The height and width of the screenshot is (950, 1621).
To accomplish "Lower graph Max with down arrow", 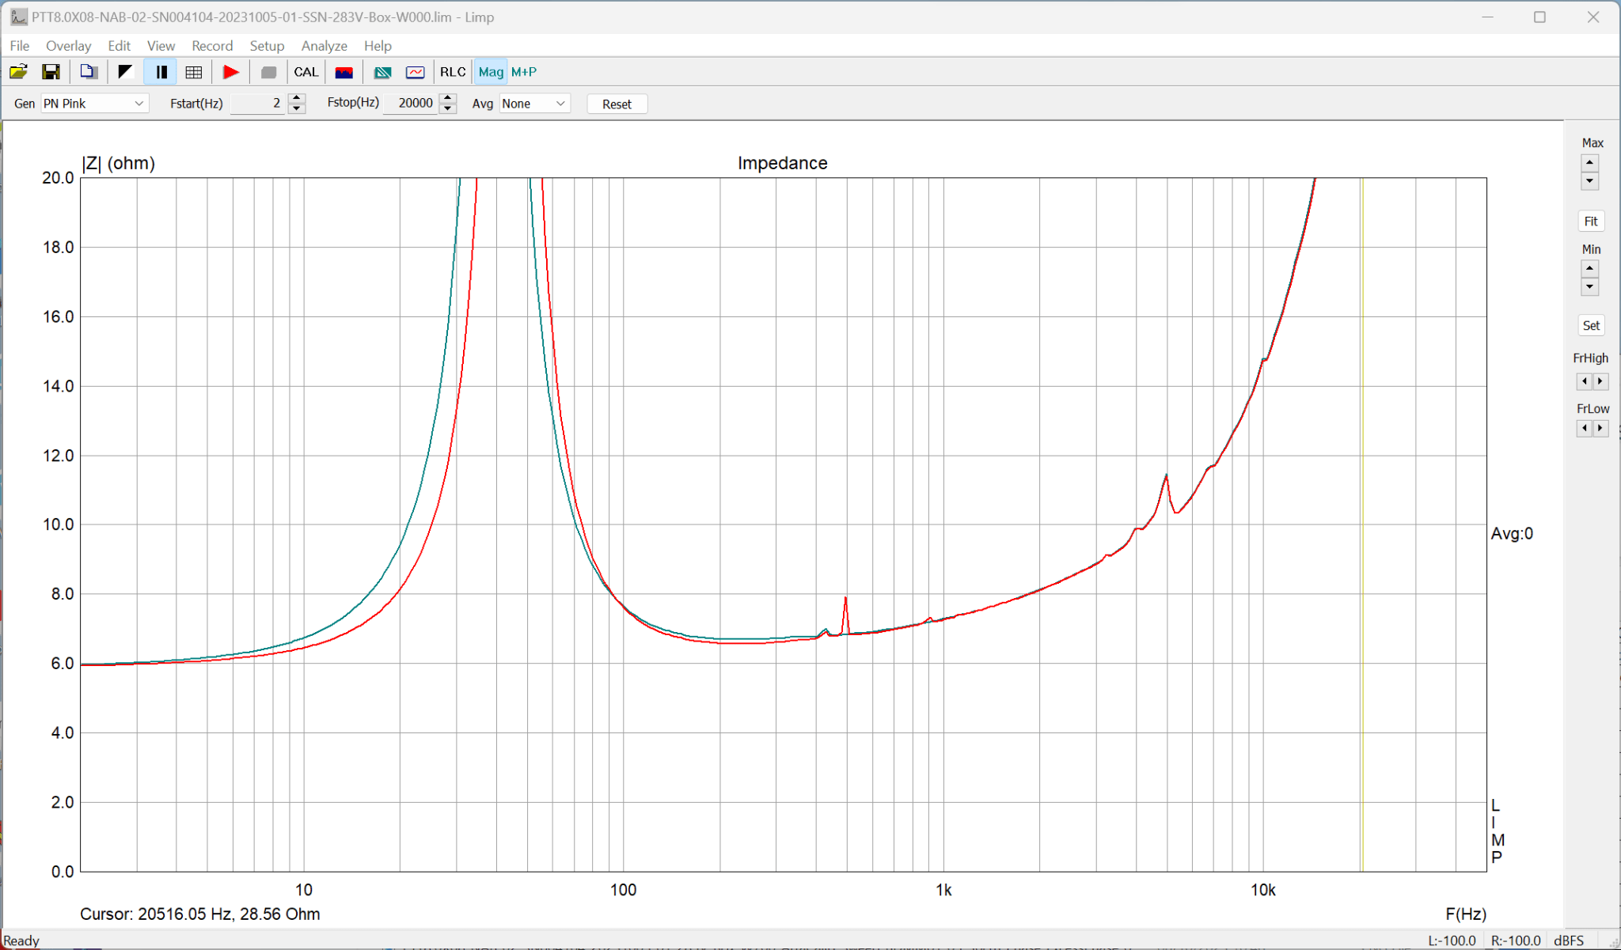I will coord(1589,181).
